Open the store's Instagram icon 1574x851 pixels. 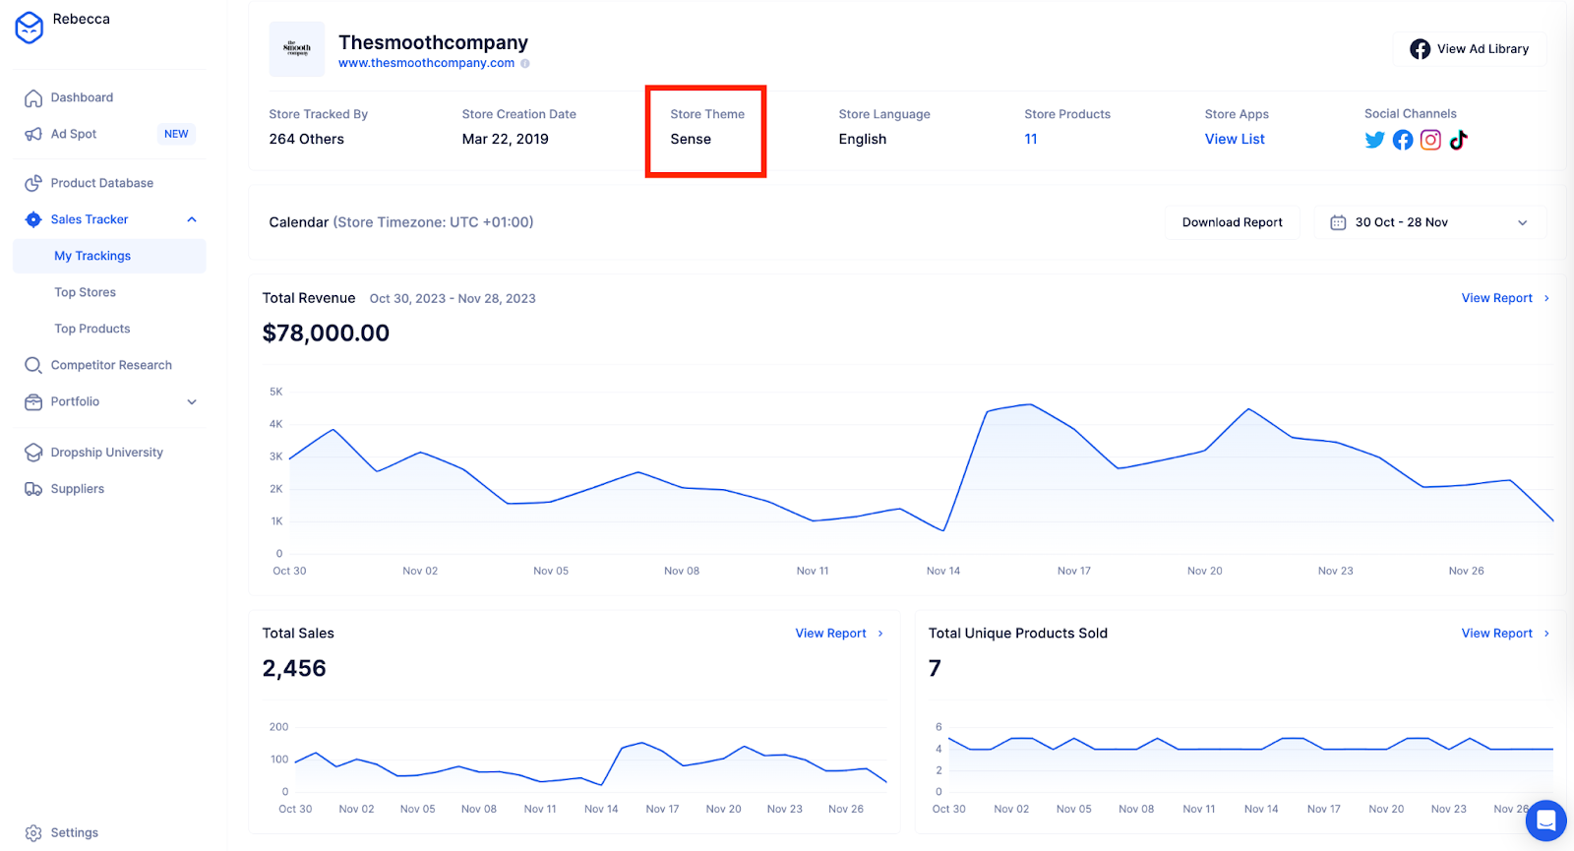(1430, 140)
